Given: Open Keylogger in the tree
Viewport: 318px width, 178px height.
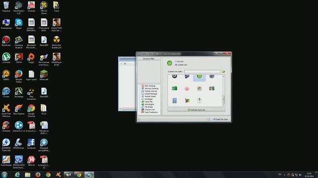Looking at the screenshot, I should click(x=149, y=99).
